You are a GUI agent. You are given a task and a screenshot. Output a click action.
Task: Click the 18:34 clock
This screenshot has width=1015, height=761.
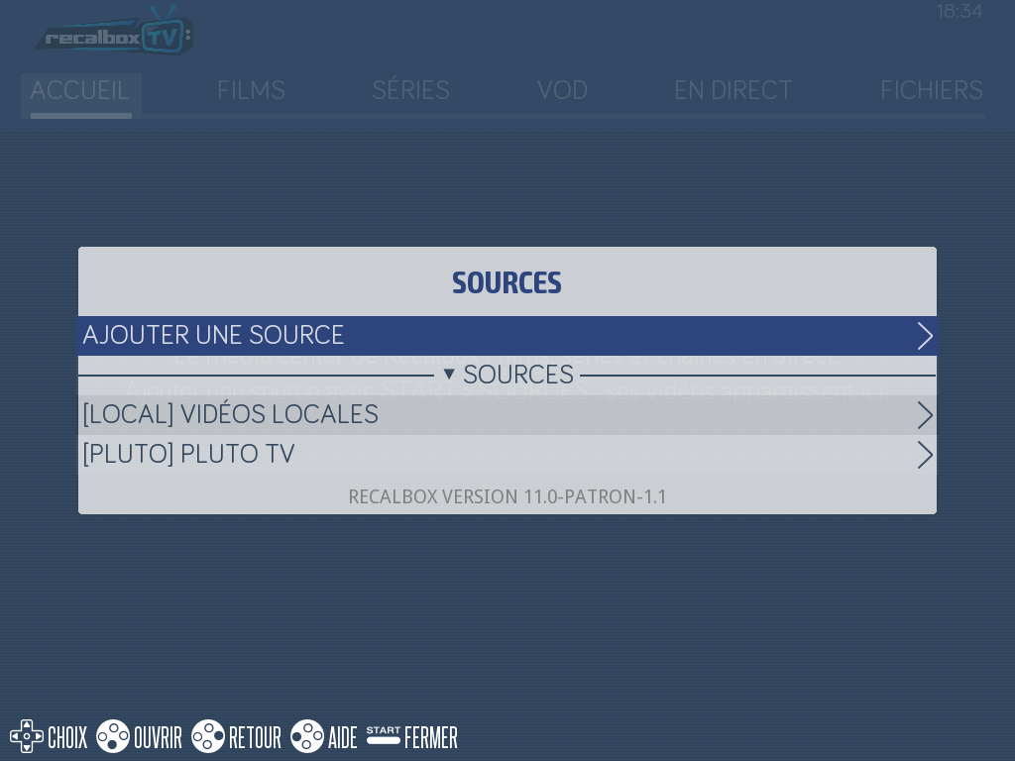coord(959,12)
